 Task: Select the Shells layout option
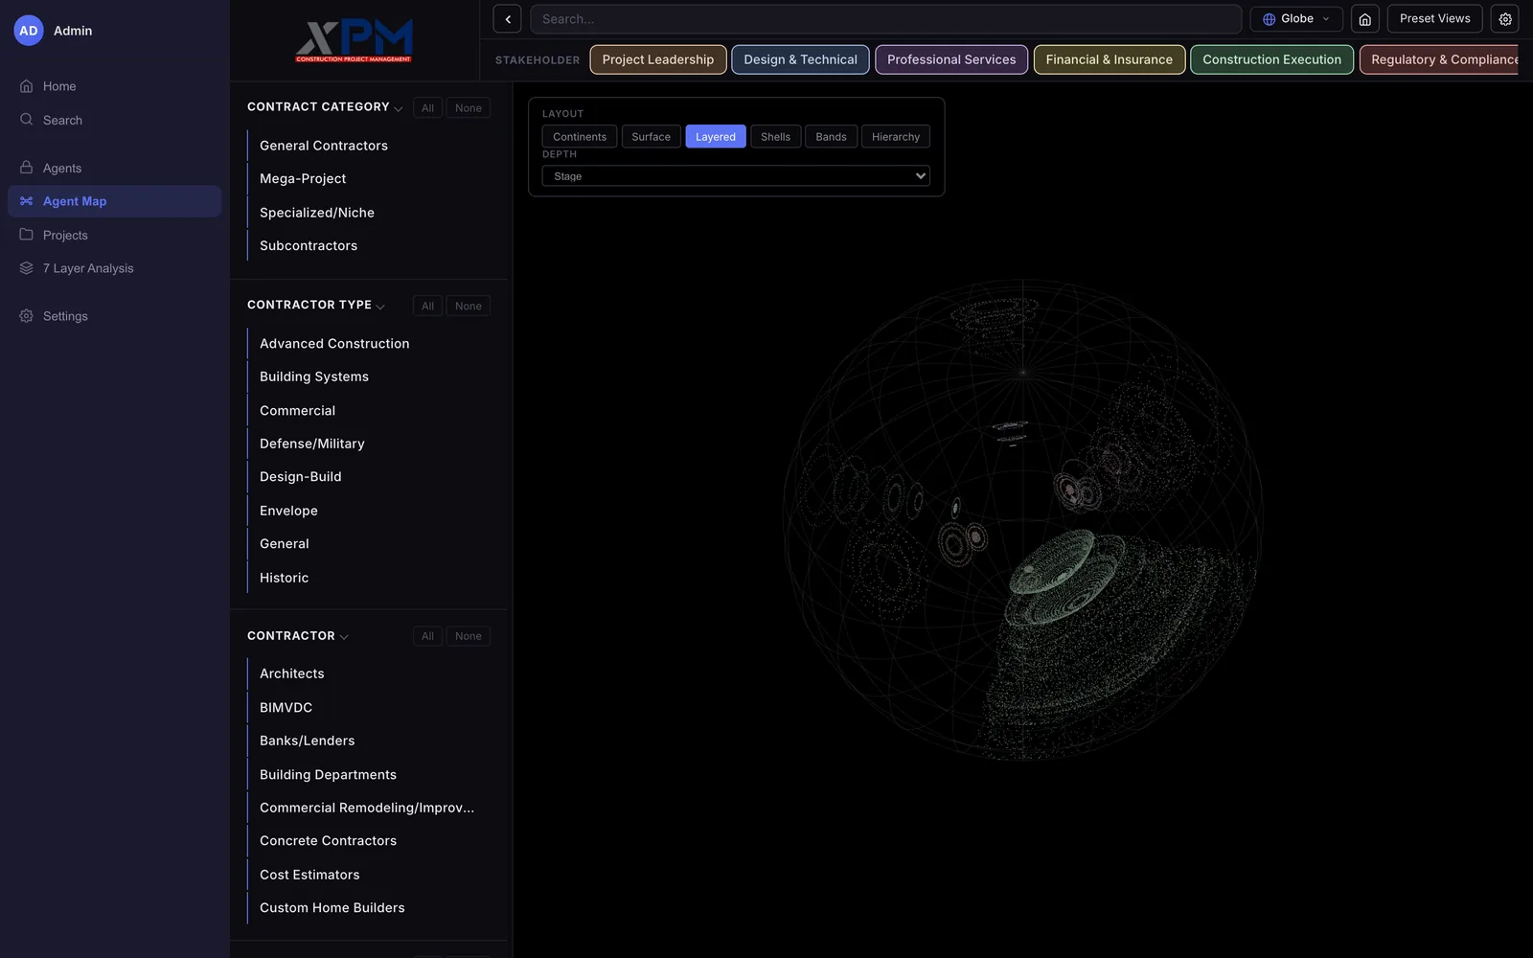coord(775,137)
